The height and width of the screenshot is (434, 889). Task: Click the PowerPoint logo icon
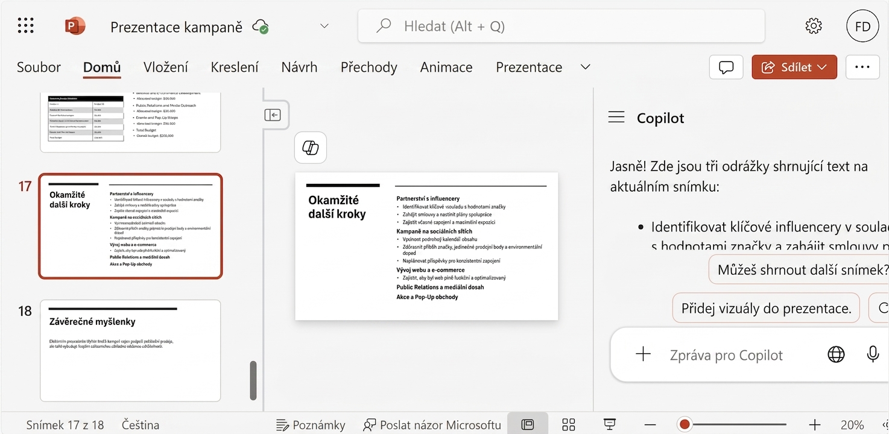(x=75, y=26)
